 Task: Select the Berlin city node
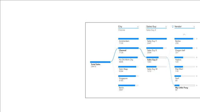[x=128, y=85]
